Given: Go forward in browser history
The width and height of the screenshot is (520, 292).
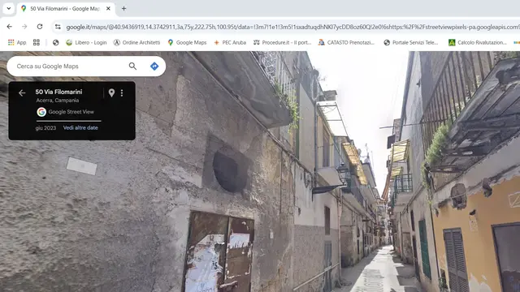Looking at the screenshot, I should (24, 27).
